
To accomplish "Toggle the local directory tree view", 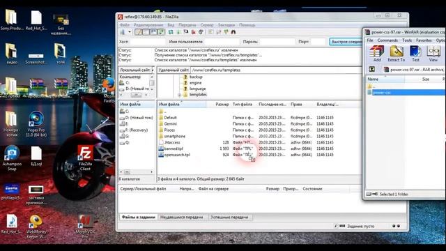I will 146,32.
